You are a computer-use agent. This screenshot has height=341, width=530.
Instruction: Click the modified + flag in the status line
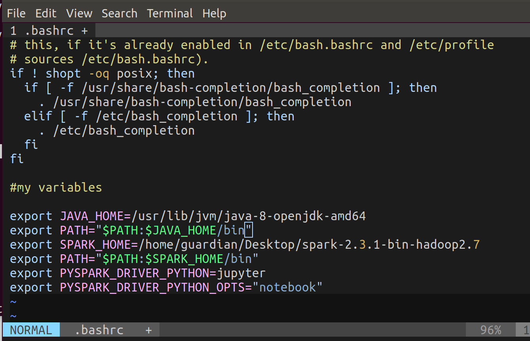coord(148,330)
